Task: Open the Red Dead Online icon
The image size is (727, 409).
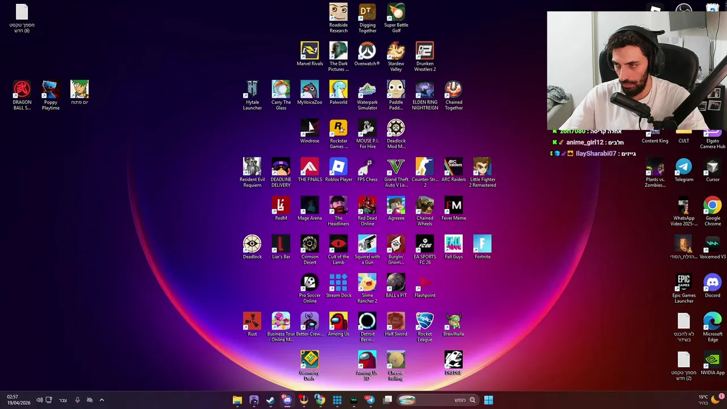Action: tap(367, 211)
